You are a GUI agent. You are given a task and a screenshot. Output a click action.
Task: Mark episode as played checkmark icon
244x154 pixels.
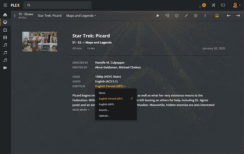point(176,16)
